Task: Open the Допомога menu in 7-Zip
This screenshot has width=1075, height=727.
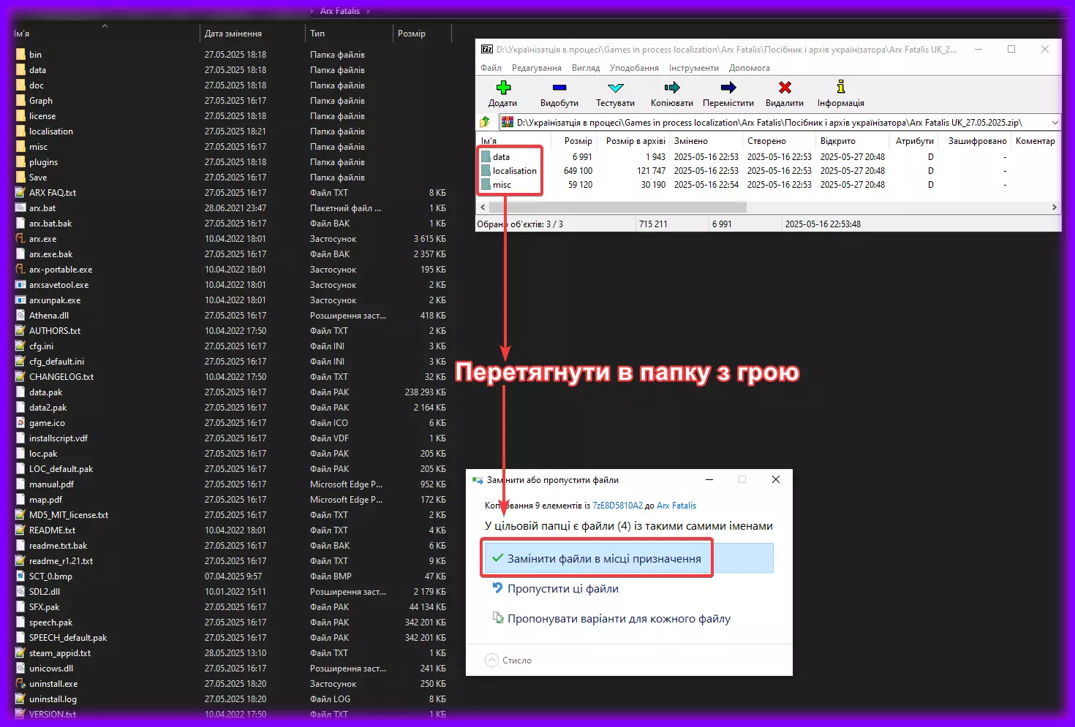Action: click(x=750, y=68)
